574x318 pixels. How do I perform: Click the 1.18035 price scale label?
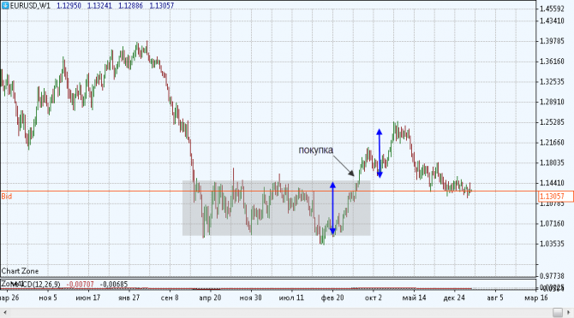[x=552, y=162]
